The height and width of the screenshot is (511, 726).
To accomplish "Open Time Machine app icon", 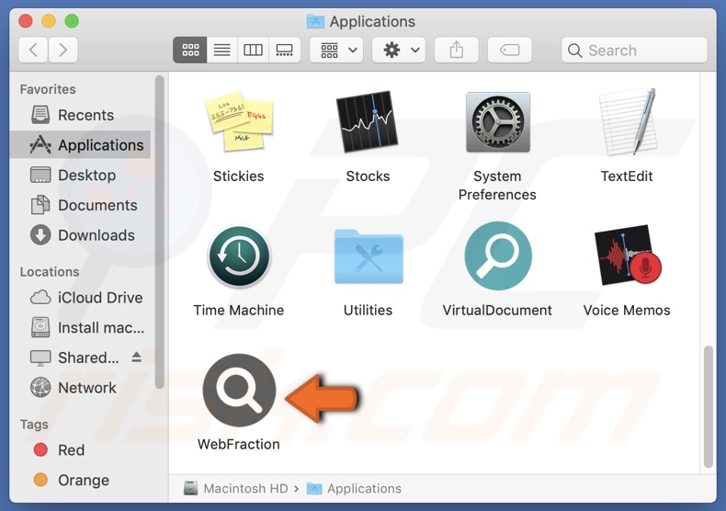I will coord(239,257).
